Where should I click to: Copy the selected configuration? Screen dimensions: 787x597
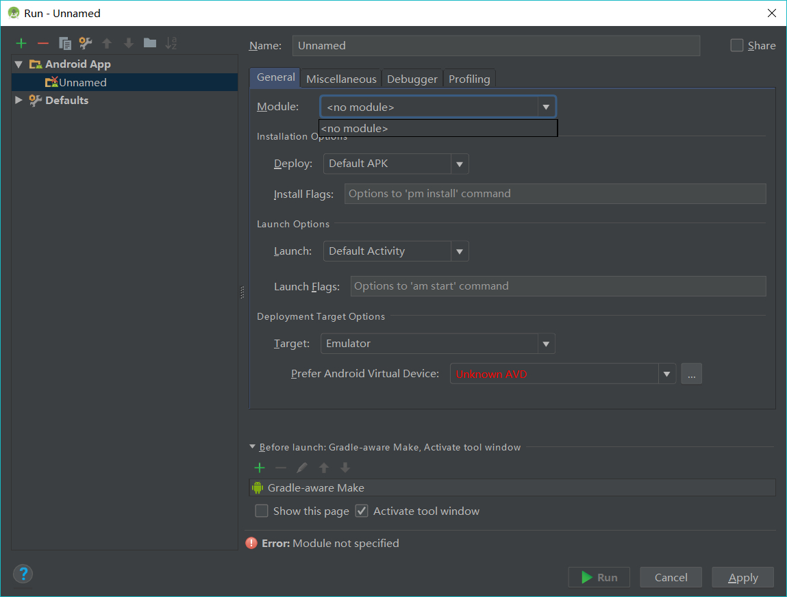(65, 44)
